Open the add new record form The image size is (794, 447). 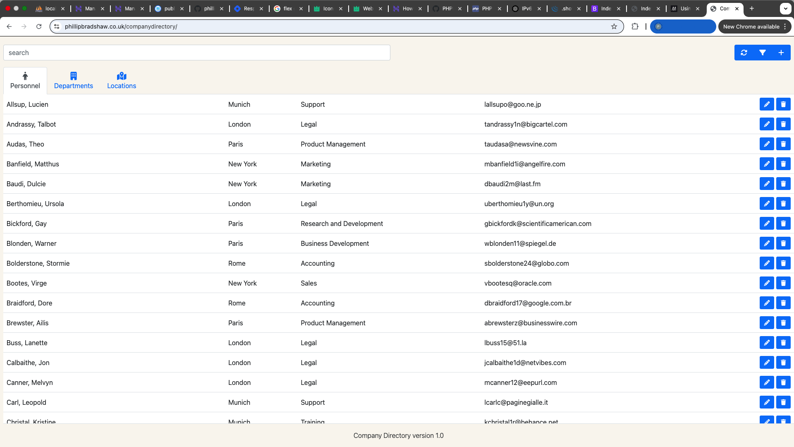click(x=781, y=53)
